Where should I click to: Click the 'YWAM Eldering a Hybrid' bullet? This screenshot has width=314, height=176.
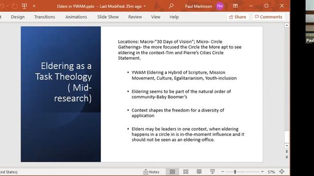coord(184,75)
